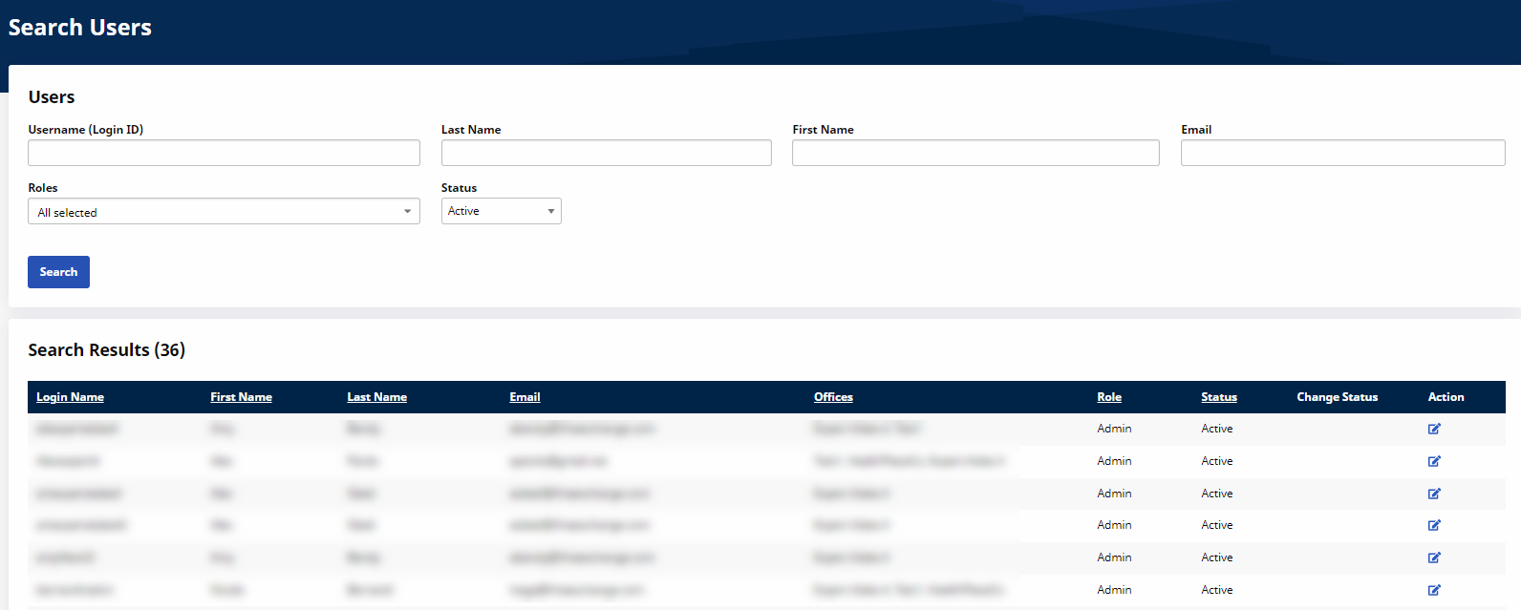Image resolution: width=1521 pixels, height=610 pixels.
Task: Click edit icon in second results row
Action: click(x=1434, y=461)
